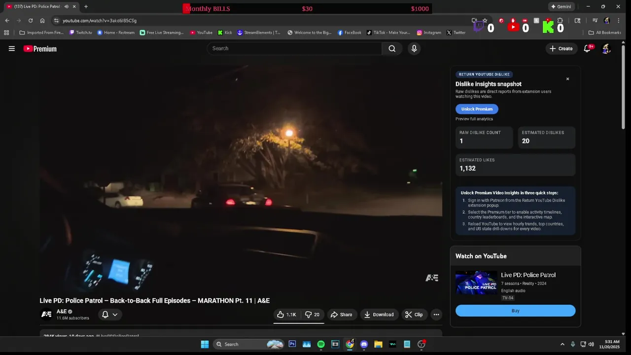Click the video player area
Viewport: 631px width, 355px height.
(x=241, y=178)
